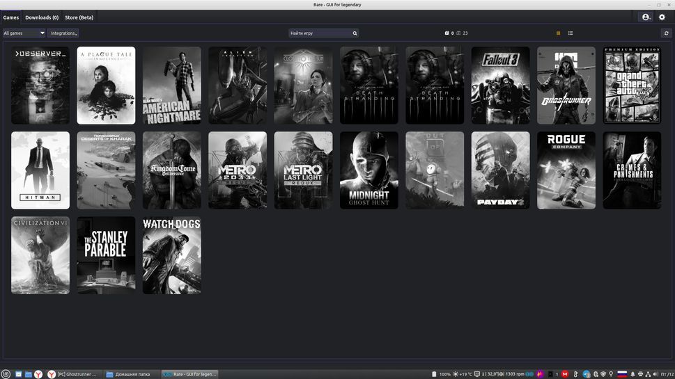675x379 pixels.
Task: Open Midnight Ghost Hunt card
Action: point(369,170)
